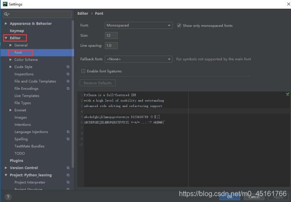
Task: Open File and Code Templates page
Action: (x=35, y=81)
